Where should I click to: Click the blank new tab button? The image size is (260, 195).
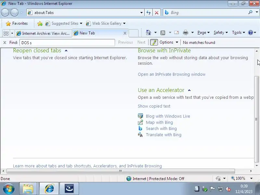tap(134, 33)
